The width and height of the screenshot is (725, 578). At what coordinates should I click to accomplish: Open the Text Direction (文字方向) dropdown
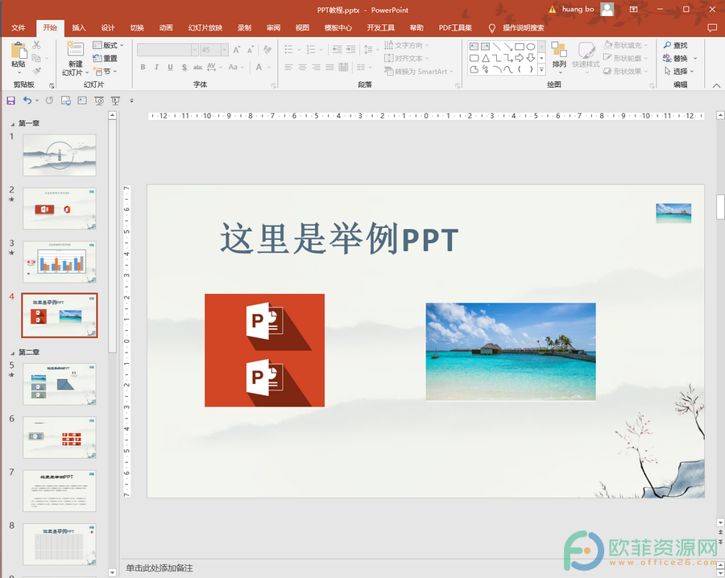tap(407, 45)
